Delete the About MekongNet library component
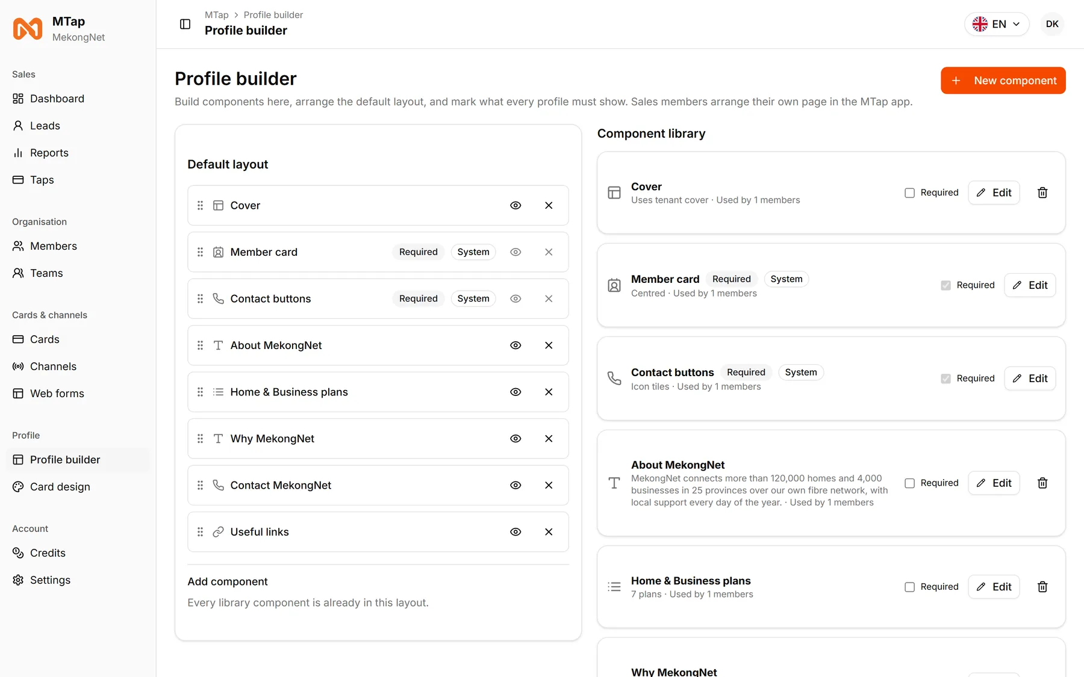The width and height of the screenshot is (1084, 677). [1042, 483]
